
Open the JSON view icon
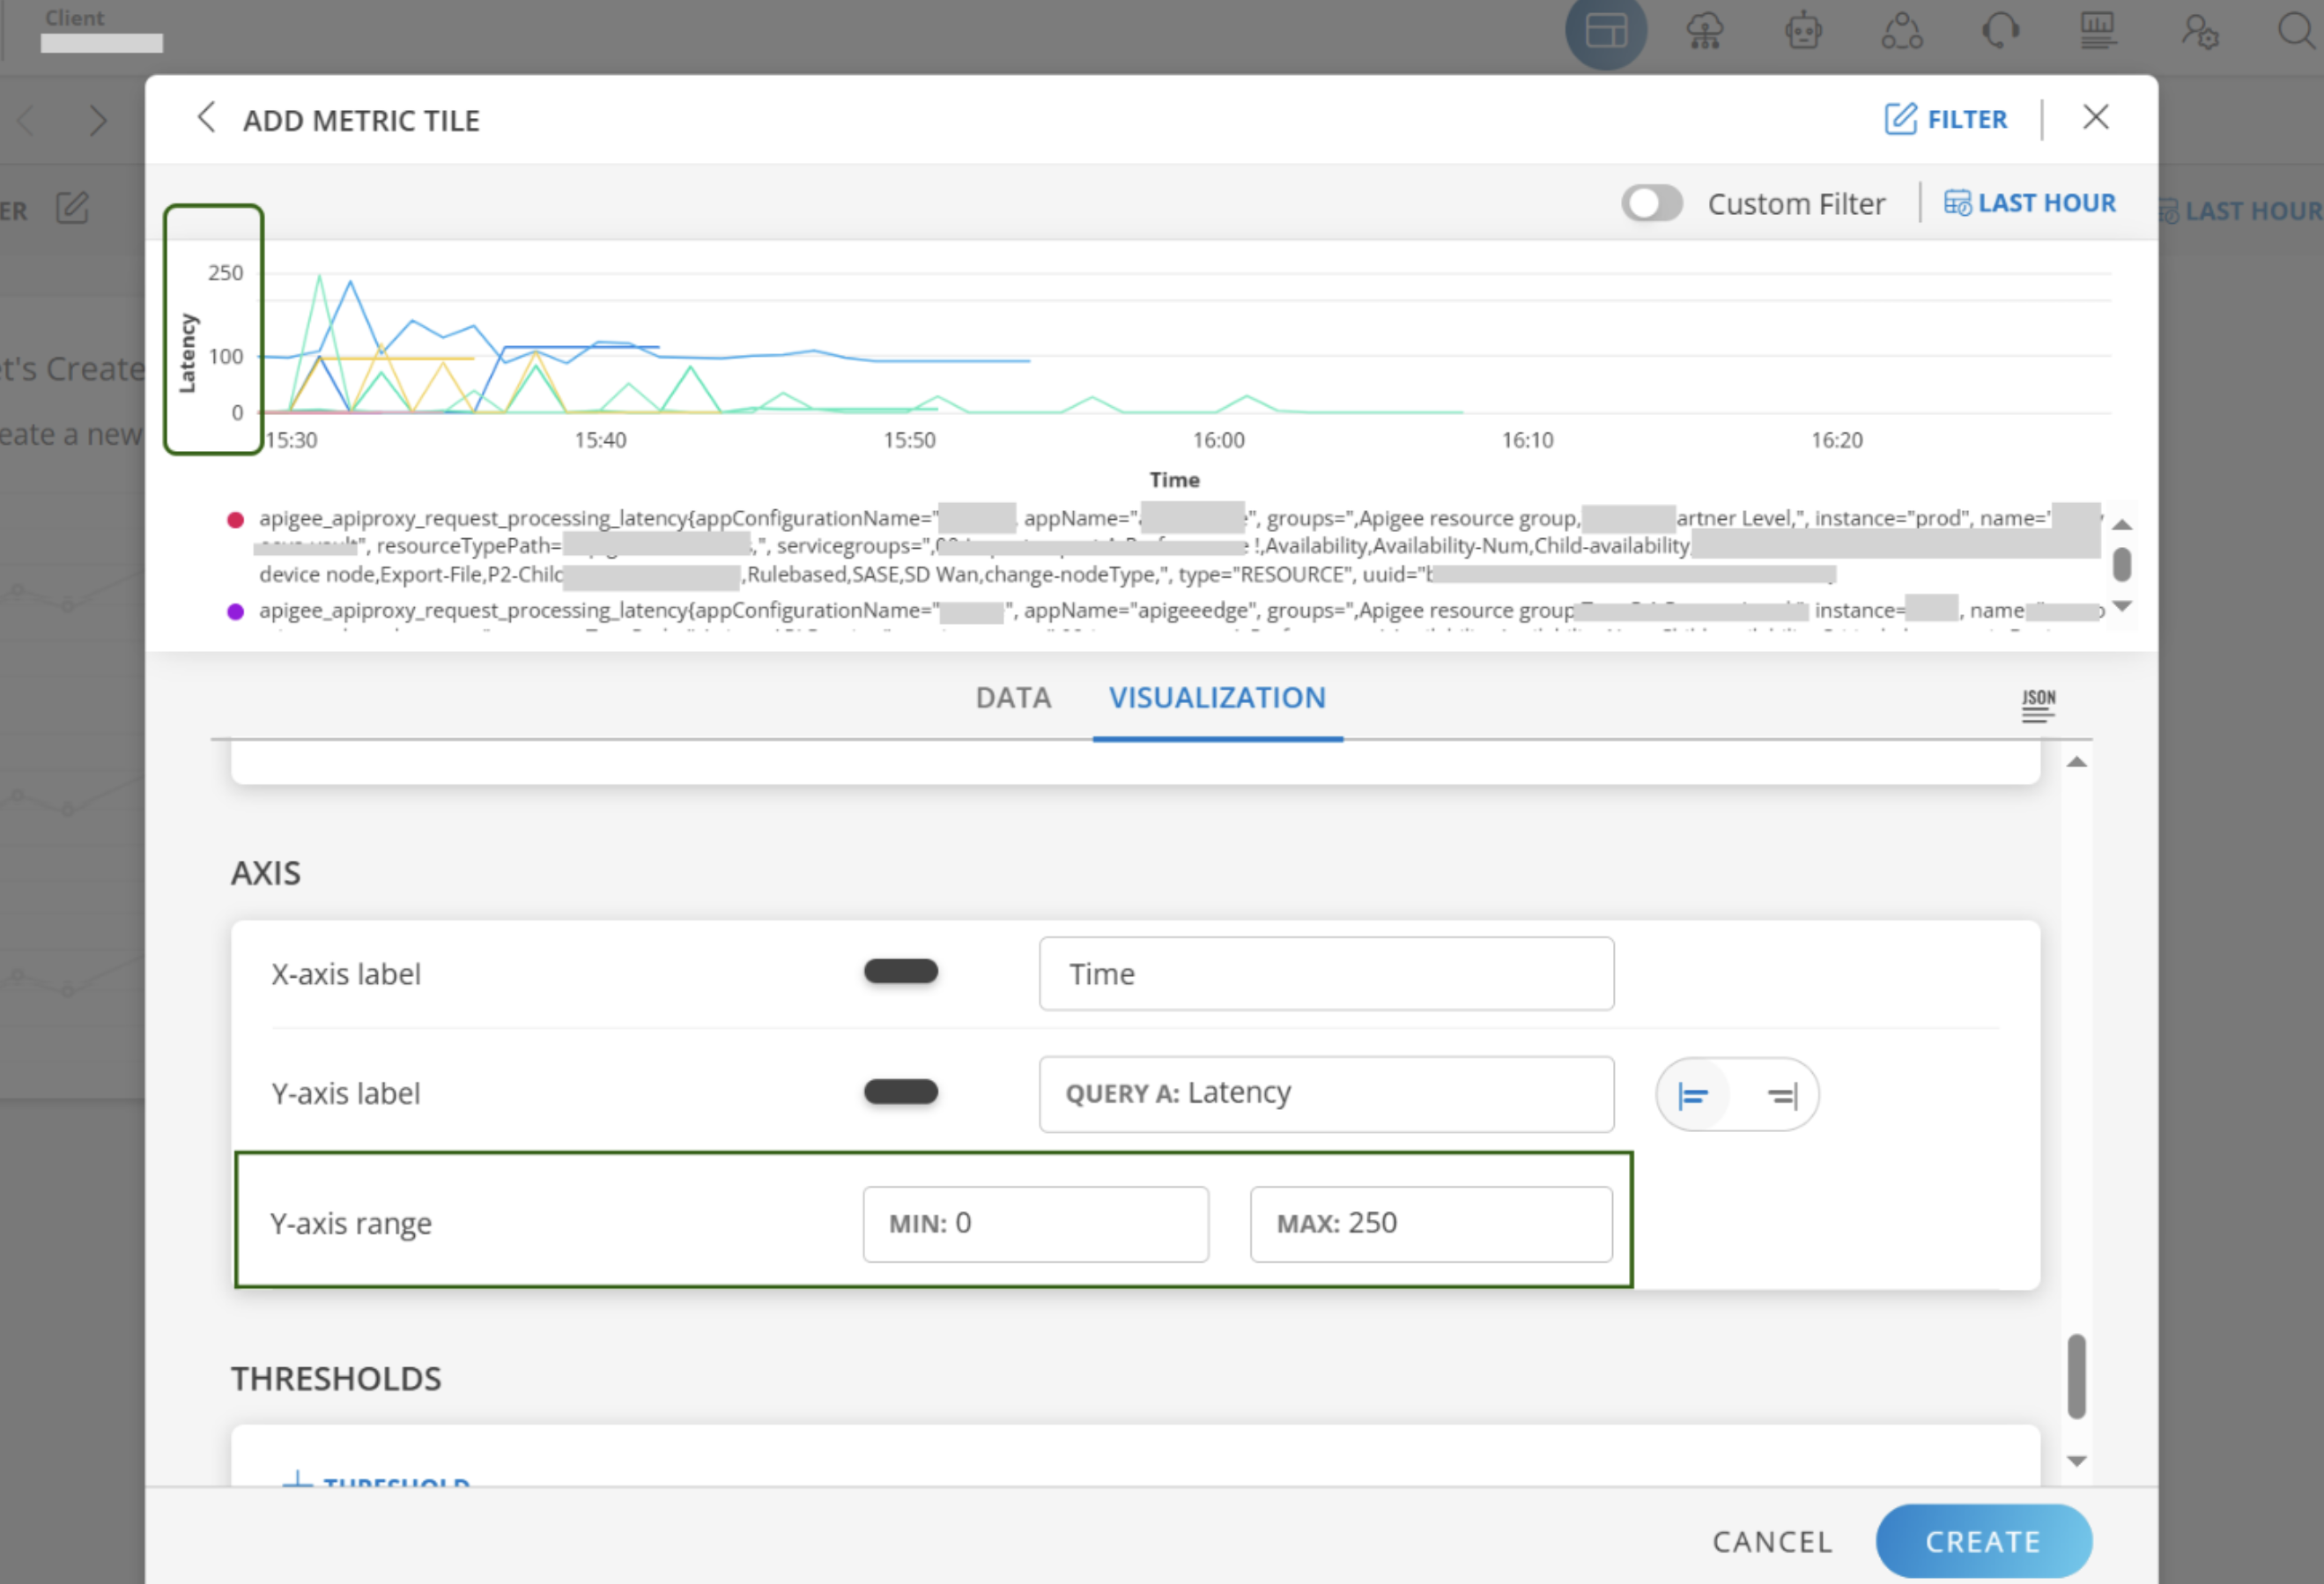[x=2038, y=705]
